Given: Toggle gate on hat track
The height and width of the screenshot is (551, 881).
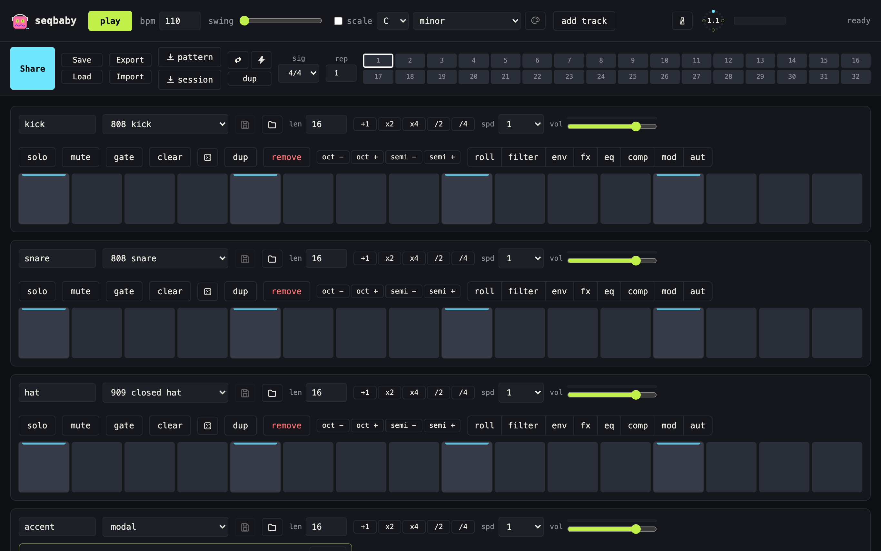Looking at the screenshot, I should (x=124, y=425).
